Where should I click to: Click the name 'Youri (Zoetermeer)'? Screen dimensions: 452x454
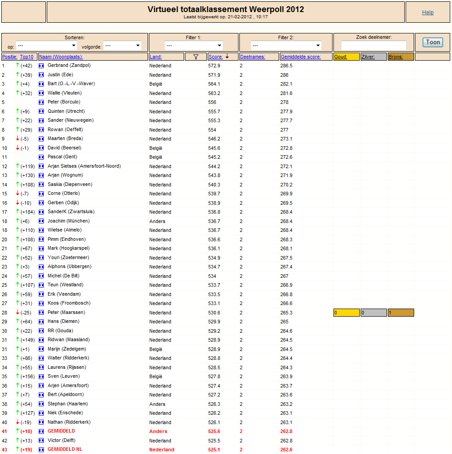click(x=68, y=257)
